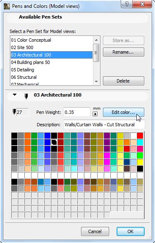Pick the last tan swatch in ninth row
155x243 pixels.
click(140, 189)
